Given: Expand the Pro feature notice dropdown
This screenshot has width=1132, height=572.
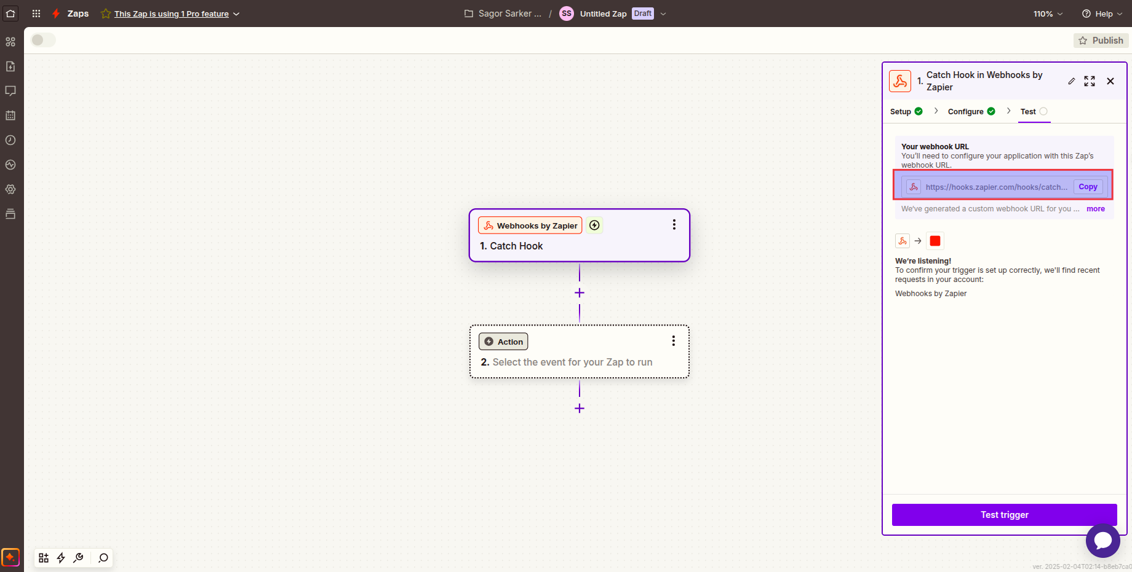Looking at the screenshot, I should point(236,14).
